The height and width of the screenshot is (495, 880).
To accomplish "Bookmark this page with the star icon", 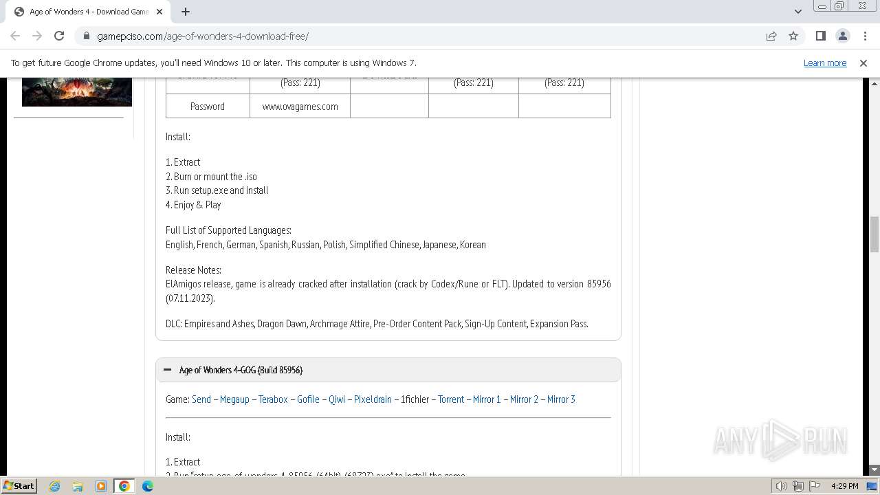I will tap(793, 36).
